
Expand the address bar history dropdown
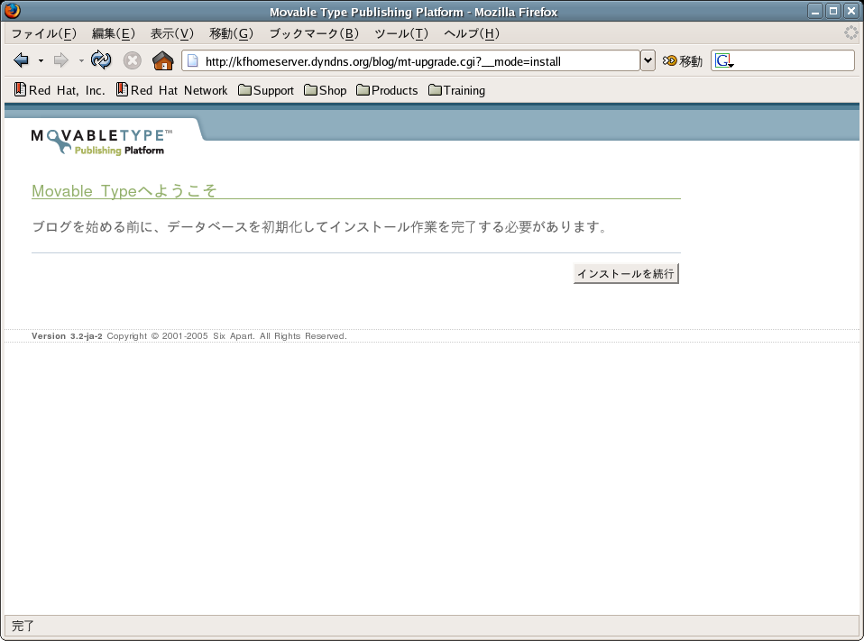[x=648, y=60]
